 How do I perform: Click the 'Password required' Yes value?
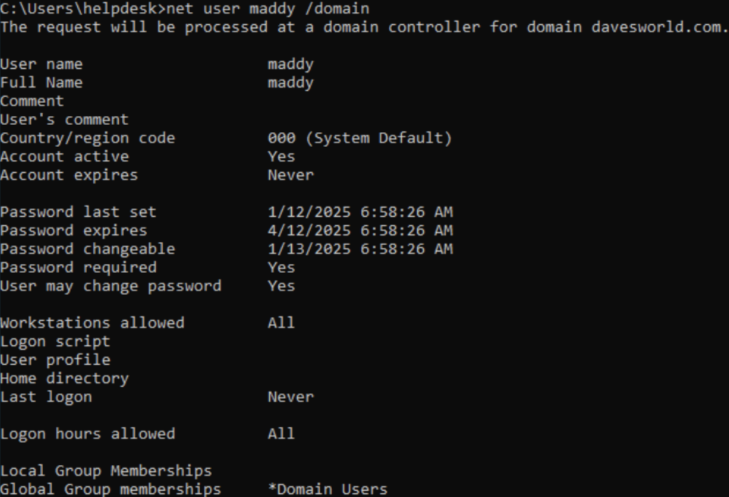281,268
